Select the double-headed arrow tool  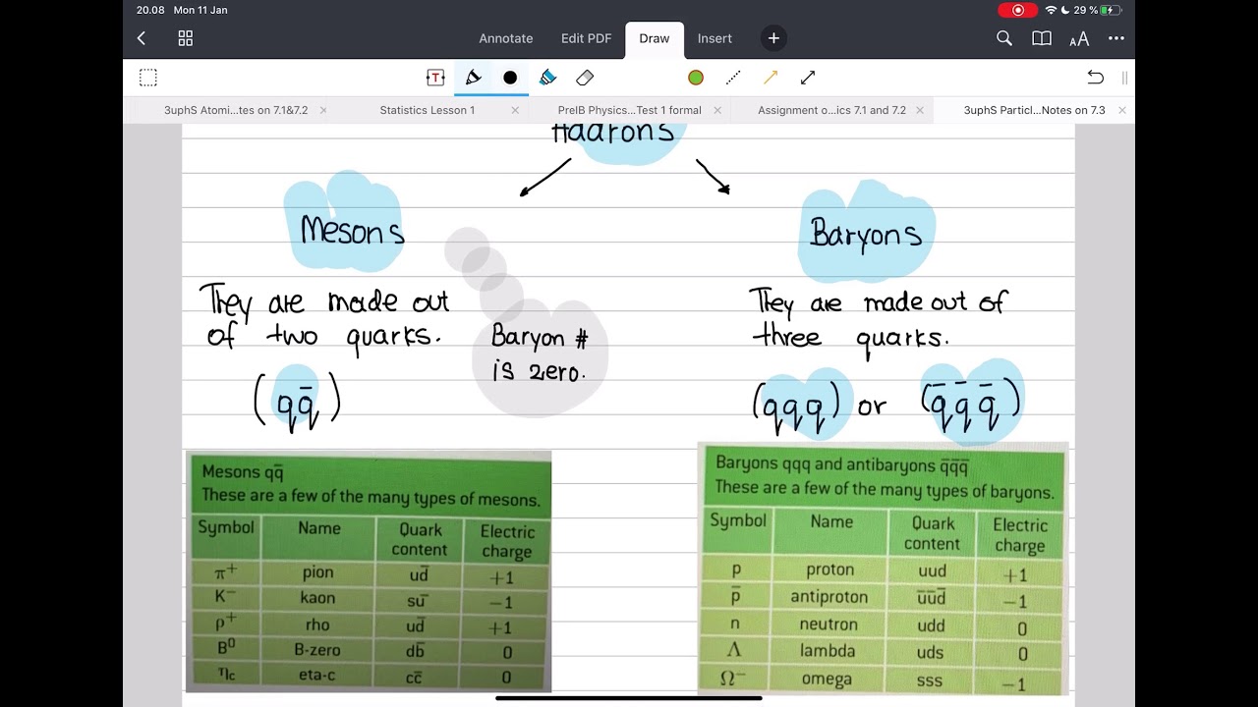808,78
